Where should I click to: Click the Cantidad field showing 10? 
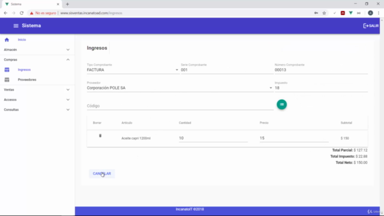click(213, 138)
